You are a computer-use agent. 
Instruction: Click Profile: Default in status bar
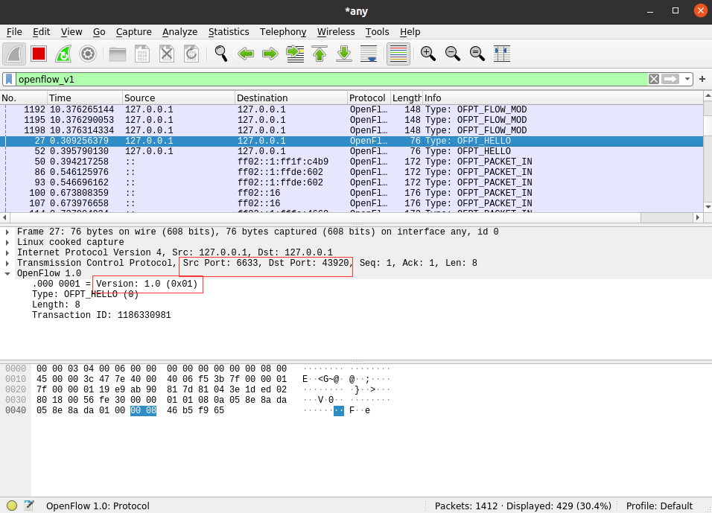659,506
